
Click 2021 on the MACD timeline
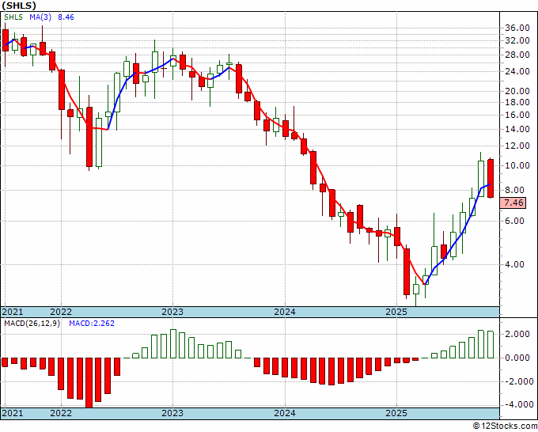(x=13, y=413)
